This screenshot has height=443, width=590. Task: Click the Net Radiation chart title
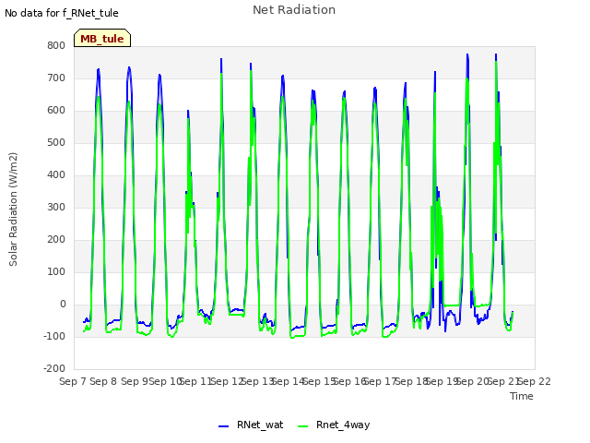[294, 10]
